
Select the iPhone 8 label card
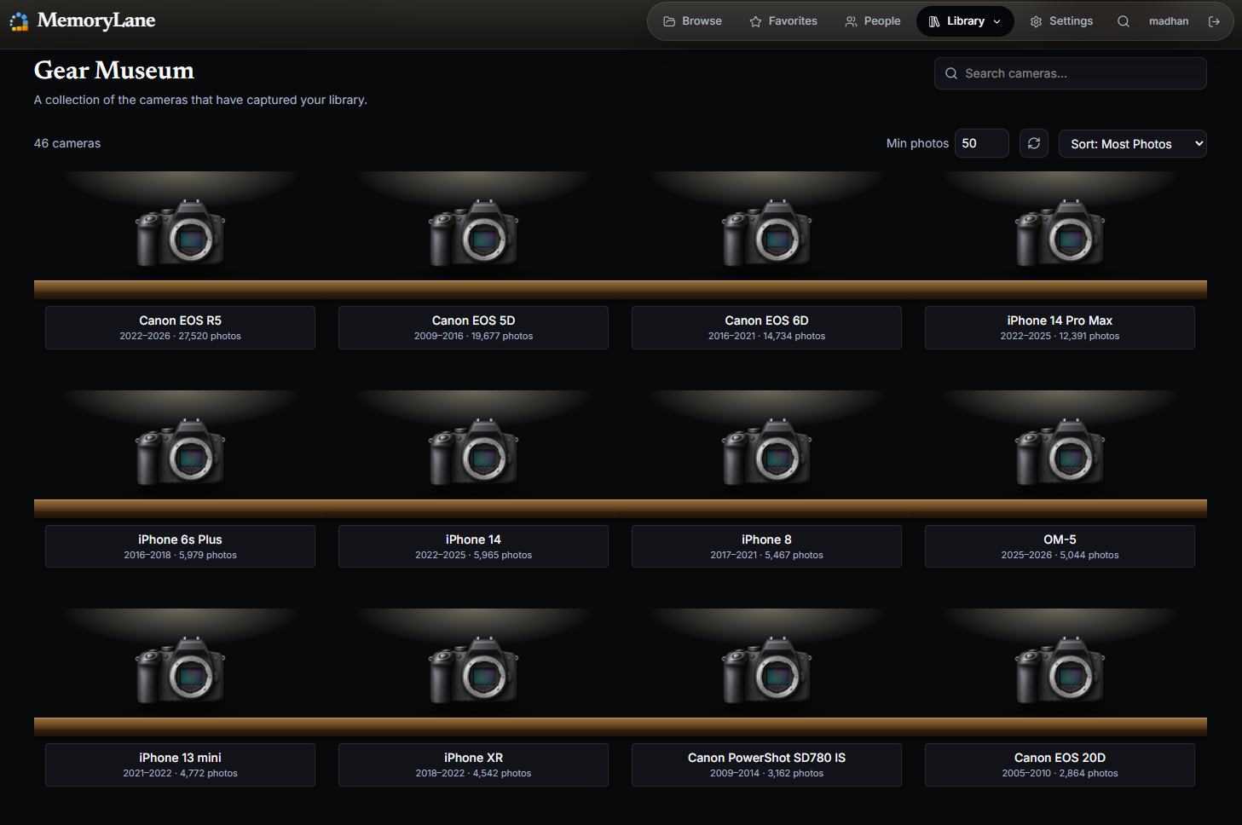767,546
